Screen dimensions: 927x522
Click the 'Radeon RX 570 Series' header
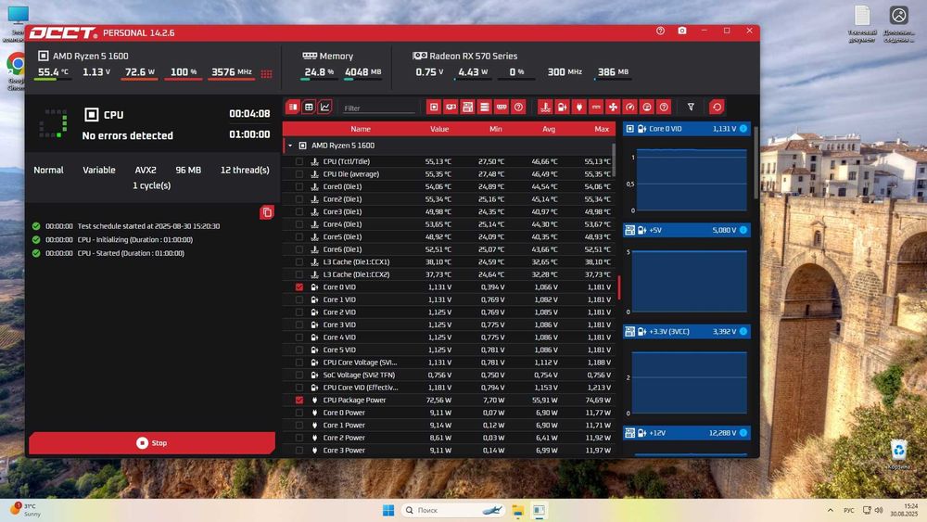473,56
